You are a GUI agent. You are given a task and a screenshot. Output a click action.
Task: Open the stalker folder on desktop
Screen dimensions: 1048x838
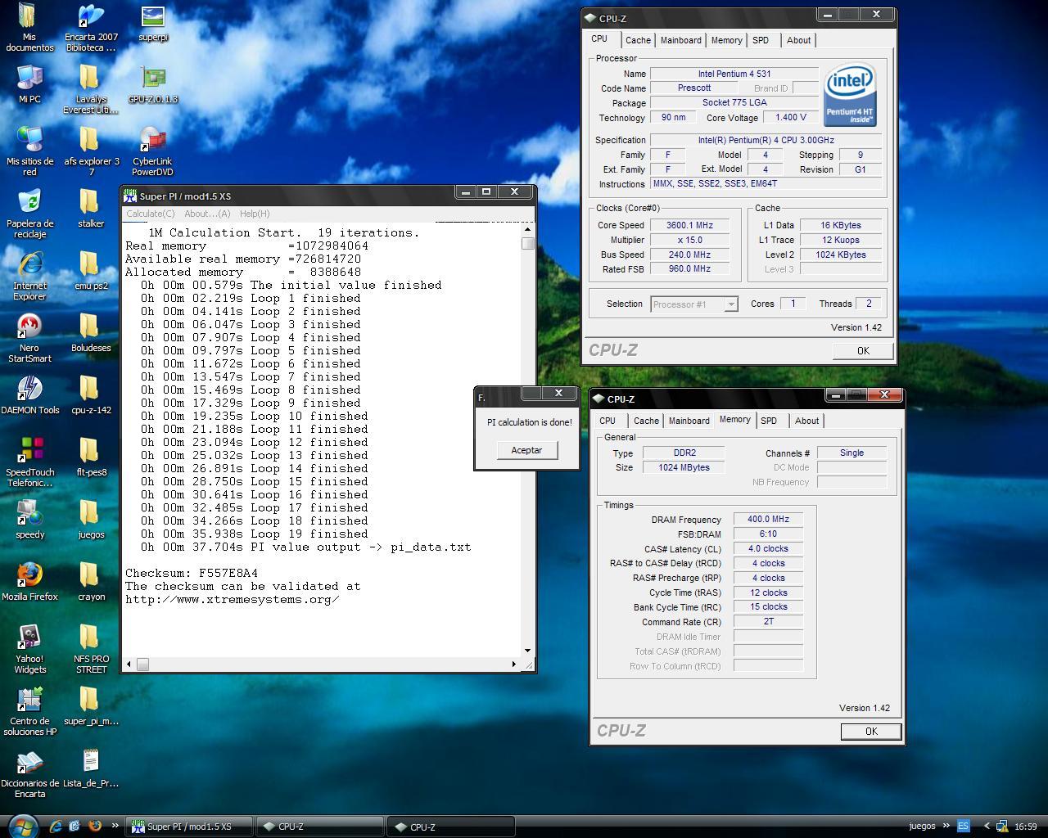point(91,209)
